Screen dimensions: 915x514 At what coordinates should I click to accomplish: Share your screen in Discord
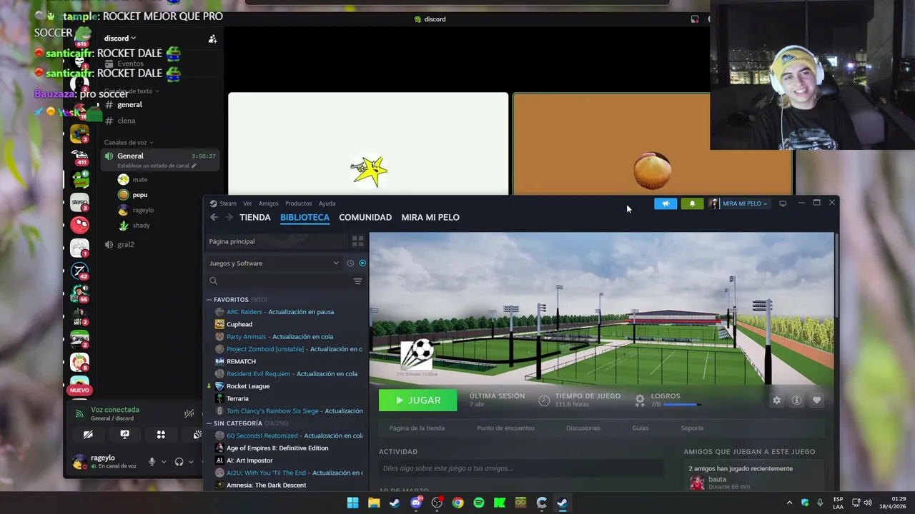[124, 435]
